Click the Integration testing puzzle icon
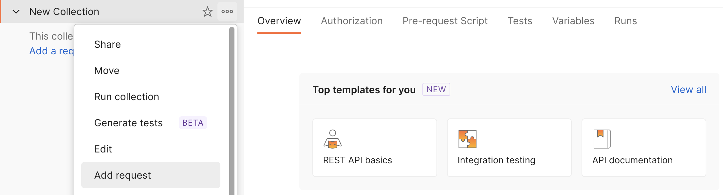The height and width of the screenshot is (195, 723). tap(467, 139)
